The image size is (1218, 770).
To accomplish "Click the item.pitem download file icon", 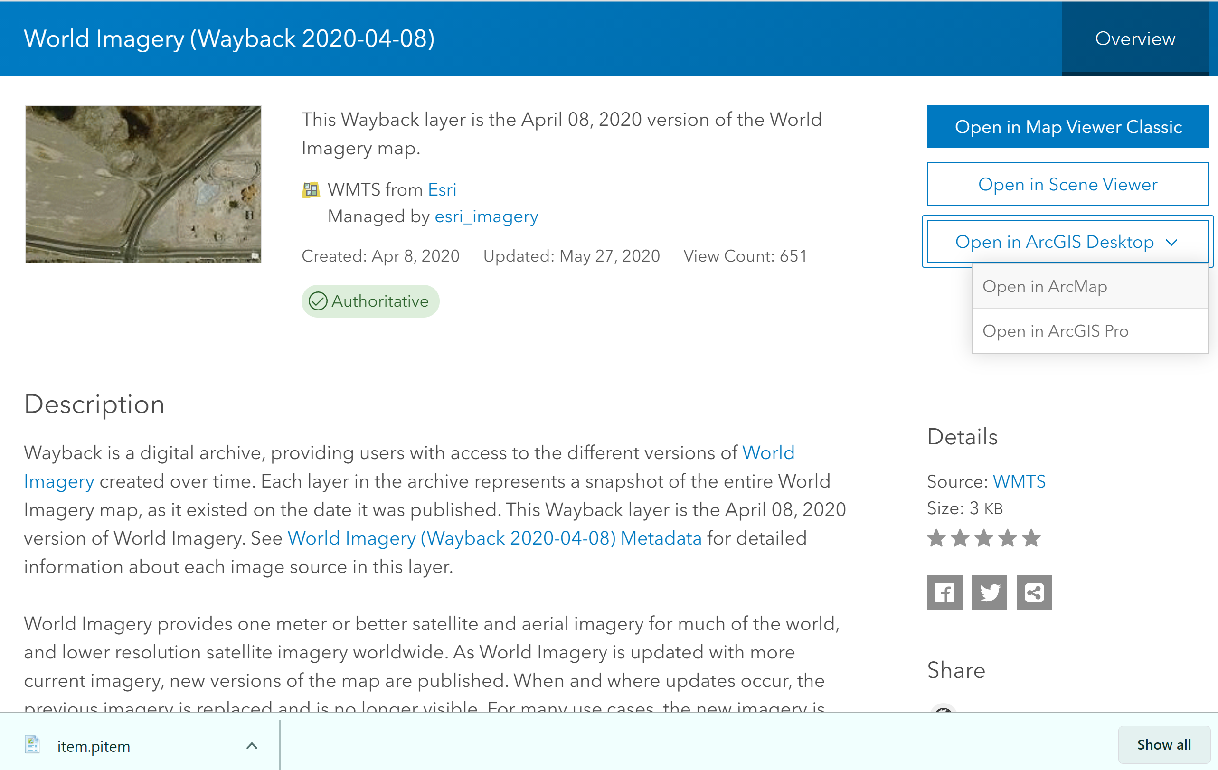I will coord(33,745).
